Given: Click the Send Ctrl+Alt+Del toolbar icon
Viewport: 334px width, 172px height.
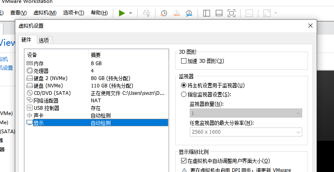Looking at the screenshot, I should [x=146, y=13].
